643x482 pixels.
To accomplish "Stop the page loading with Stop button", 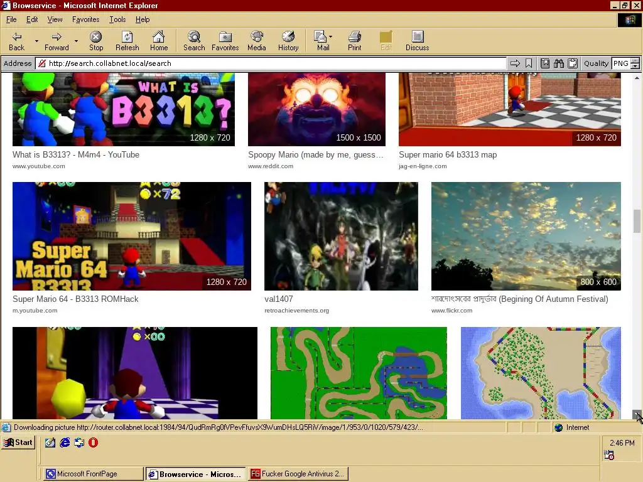I will pos(96,41).
